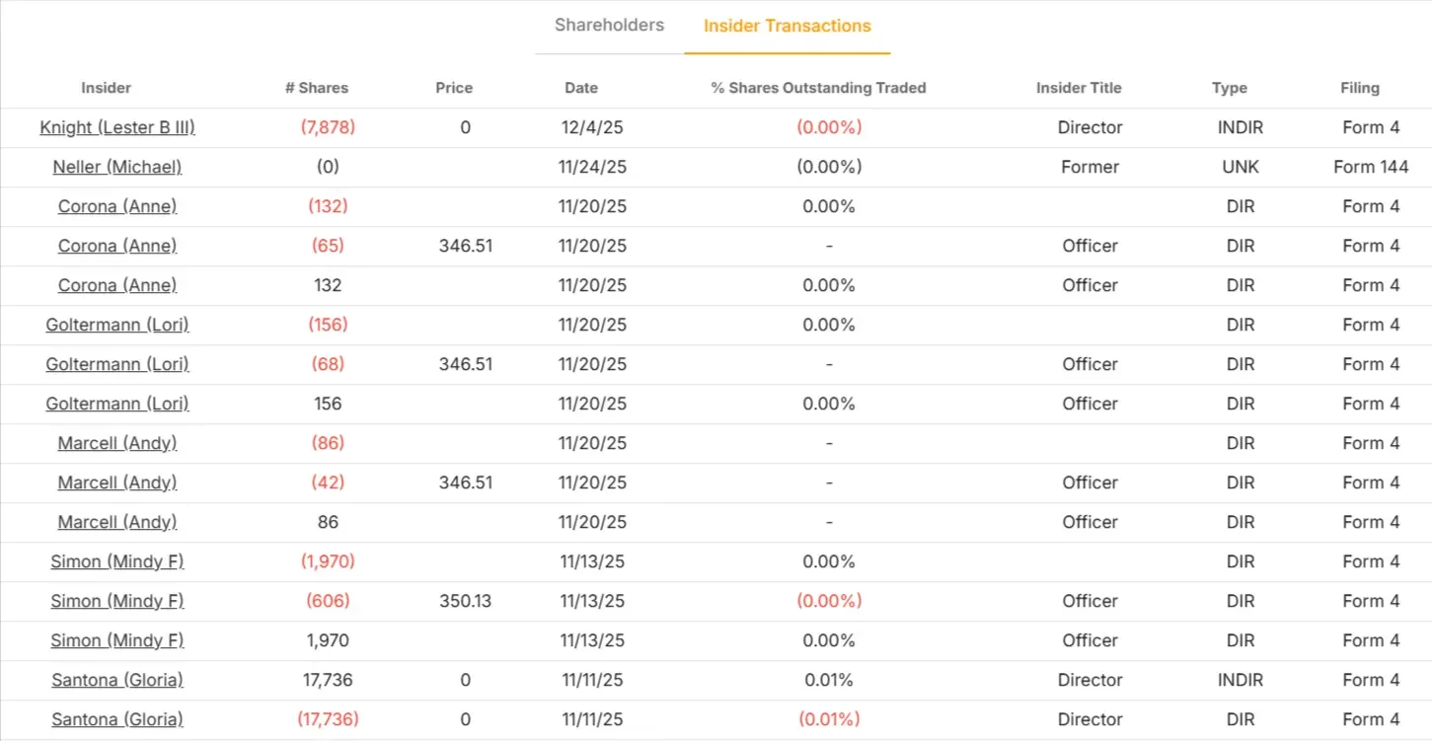The width and height of the screenshot is (1432, 741).
Task: Open Neller (Michael) insider profile
Action: pyautogui.click(x=118, y=167)
